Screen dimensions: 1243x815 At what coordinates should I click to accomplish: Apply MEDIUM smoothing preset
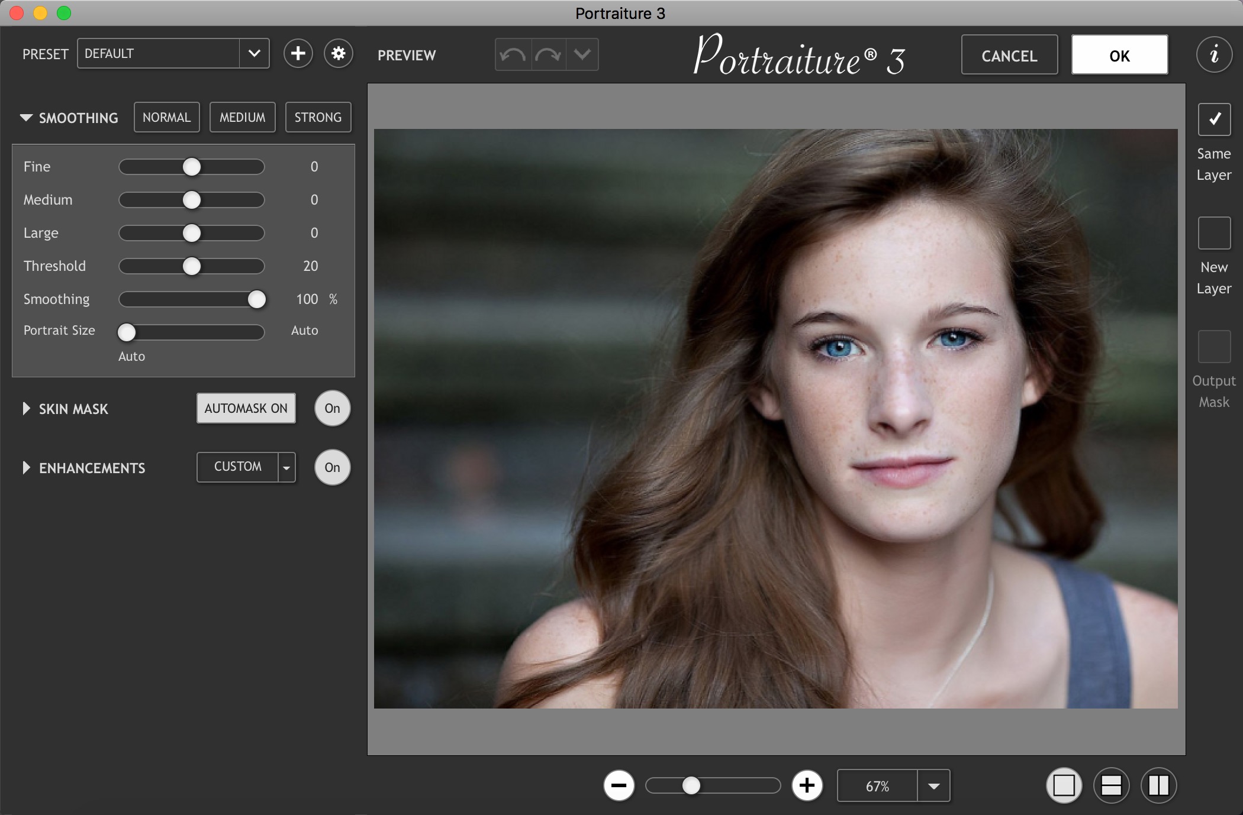click(242, 117)
